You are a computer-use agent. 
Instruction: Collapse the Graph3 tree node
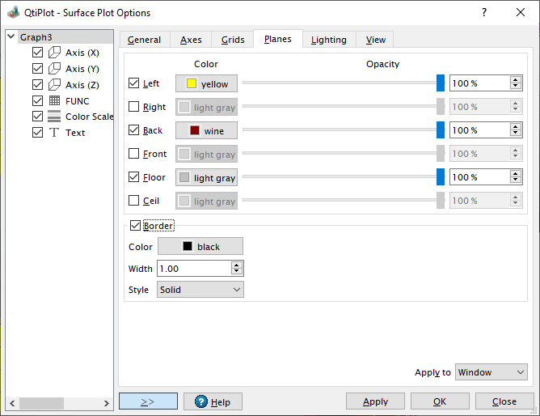pos(11,37)
